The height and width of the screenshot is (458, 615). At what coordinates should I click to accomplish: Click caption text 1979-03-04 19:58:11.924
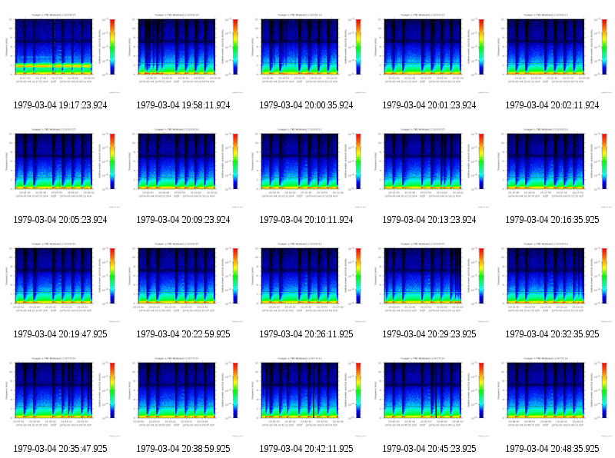click(183, 105)
